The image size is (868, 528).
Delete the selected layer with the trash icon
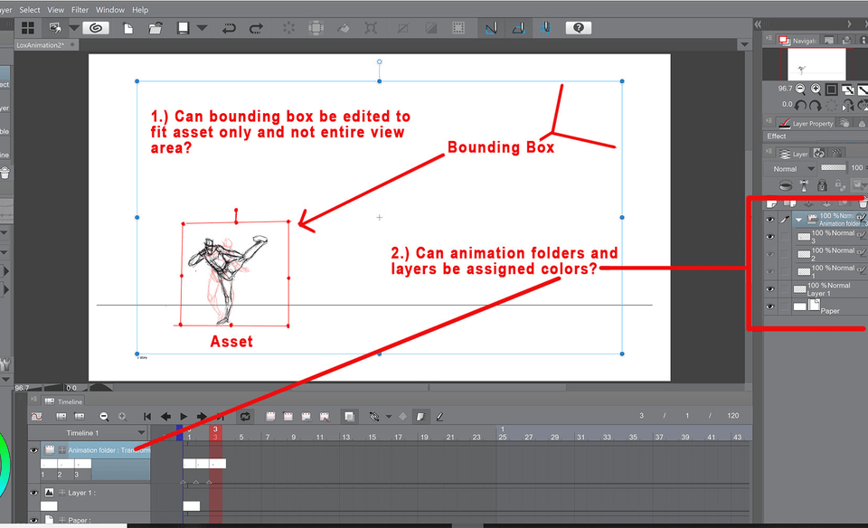point(863,204)
